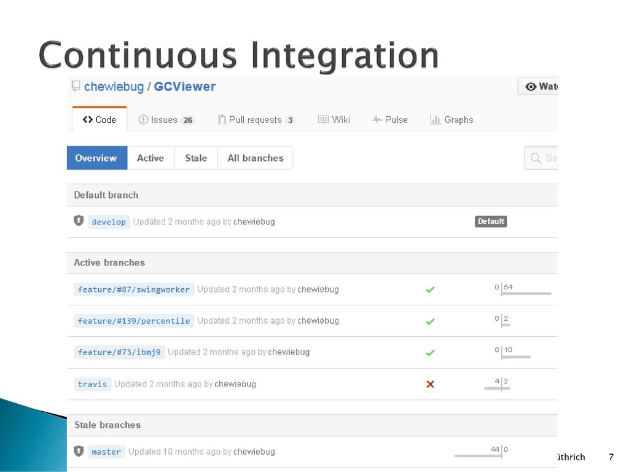Switch to the Code tab
Screen dimensions: 629x472
pos(100,120)
